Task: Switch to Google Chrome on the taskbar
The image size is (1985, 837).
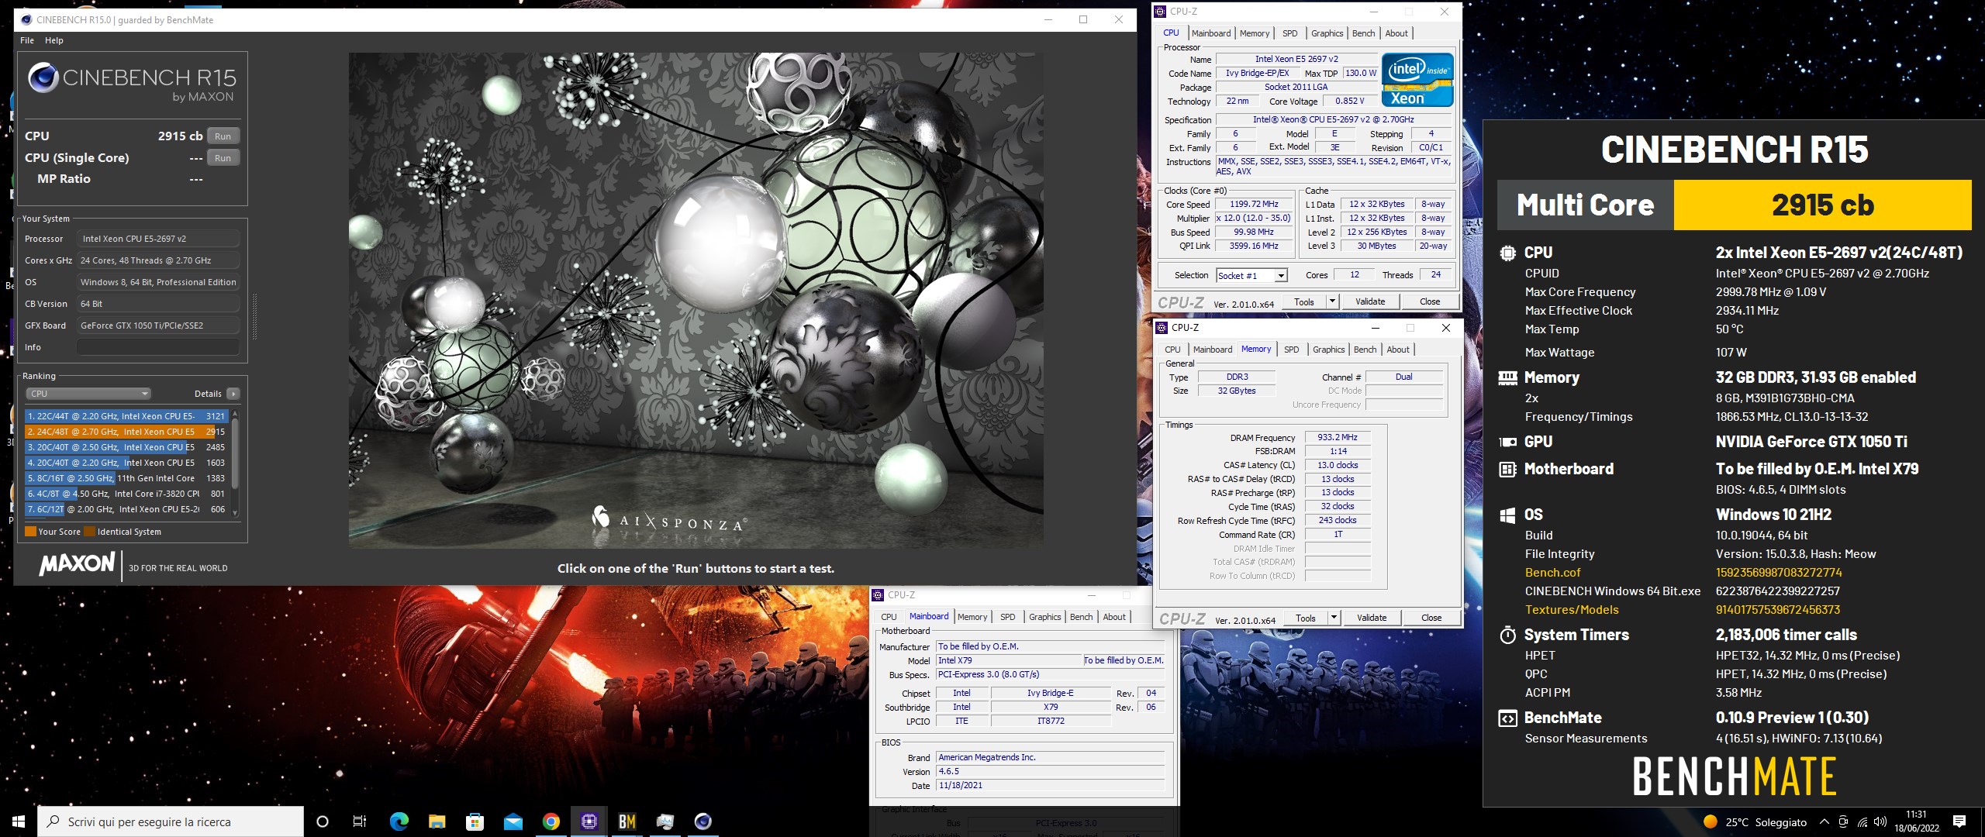Action: coord(551,821)
